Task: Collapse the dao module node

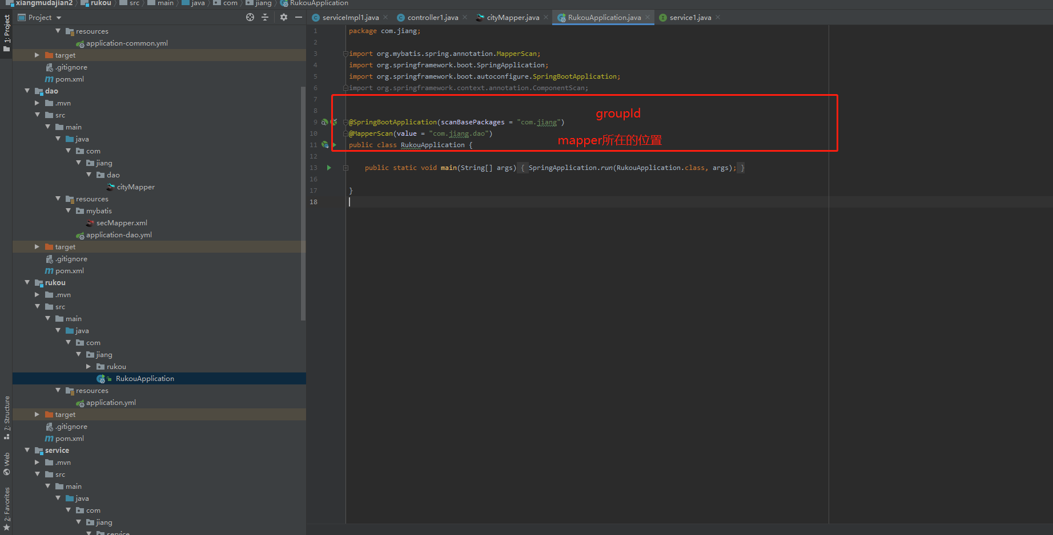Action: [x=27, y=91]
